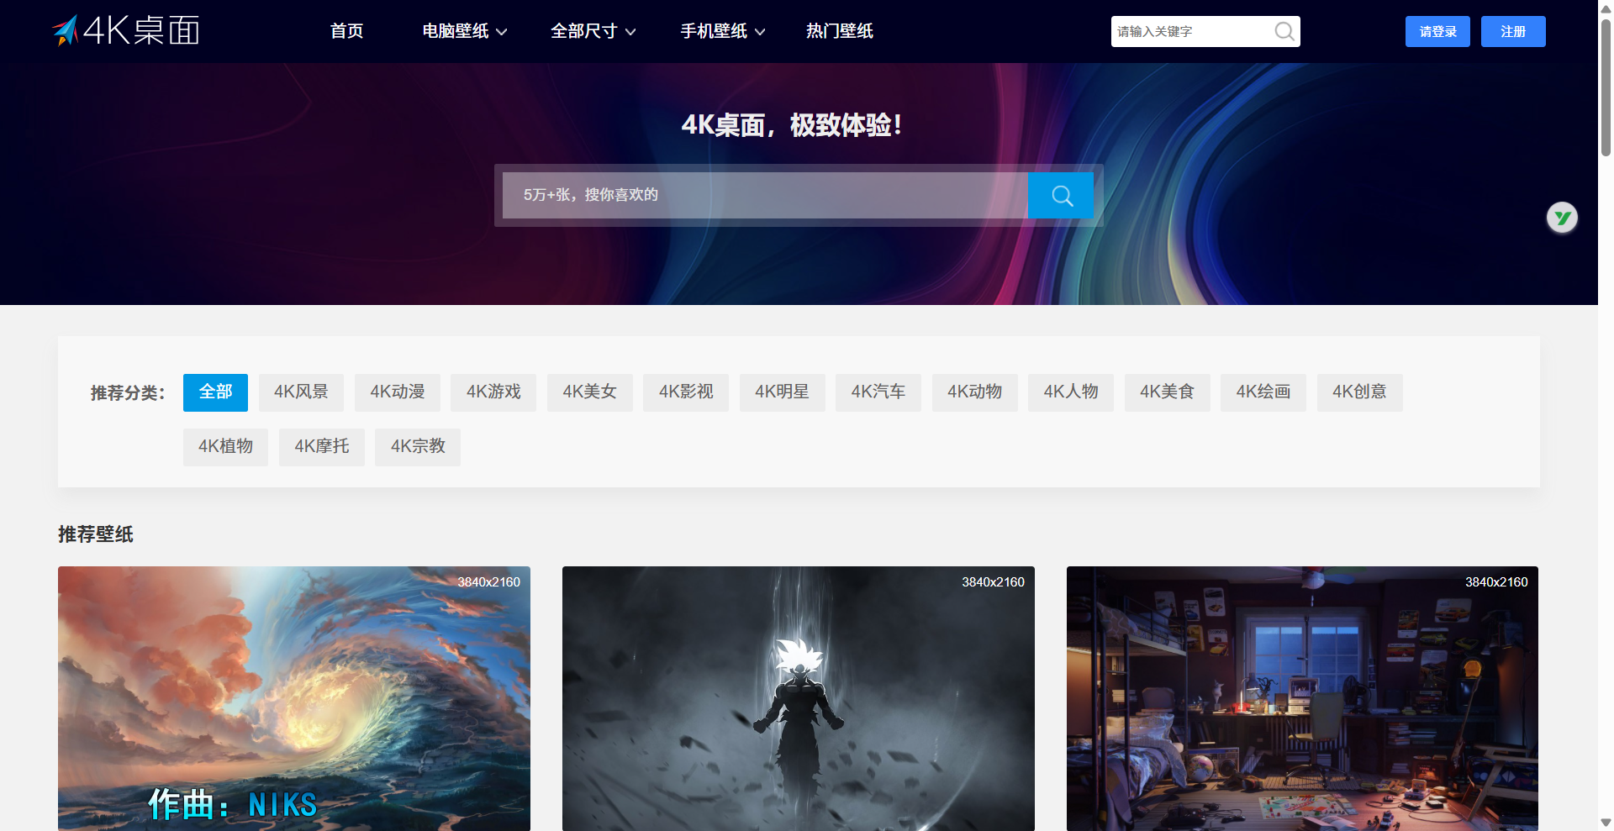This screenshot has width=1614, height=831.
Task: Click the 4K桌面 rocket logo
Action: click(126, 31)
